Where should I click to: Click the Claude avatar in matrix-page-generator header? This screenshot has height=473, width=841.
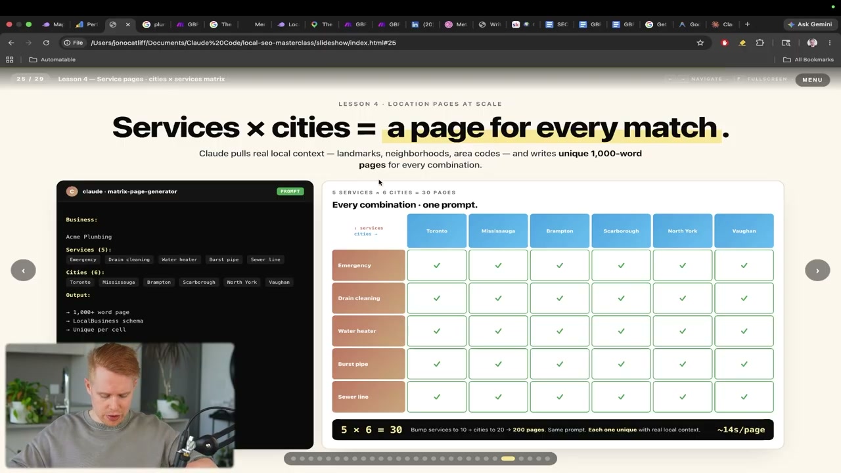72,191
